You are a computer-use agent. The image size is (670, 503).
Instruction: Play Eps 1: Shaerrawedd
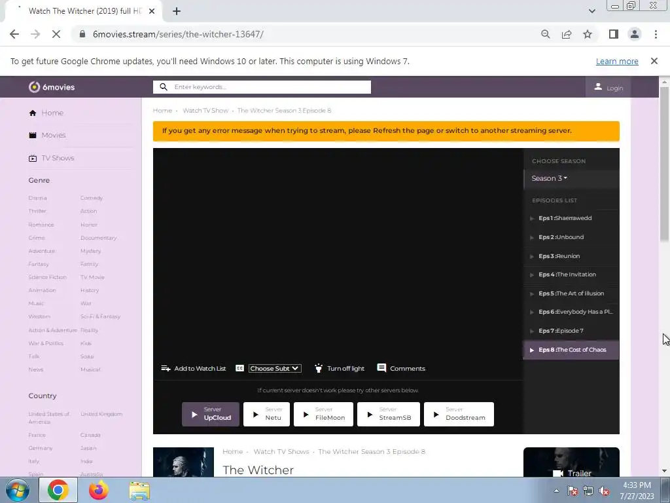tap(571, 218)
